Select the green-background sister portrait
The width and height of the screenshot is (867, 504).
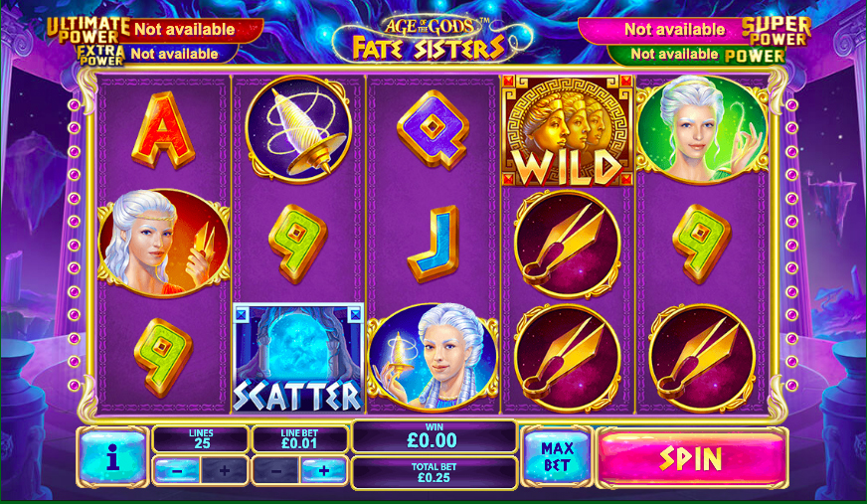[x=702, y=130]
